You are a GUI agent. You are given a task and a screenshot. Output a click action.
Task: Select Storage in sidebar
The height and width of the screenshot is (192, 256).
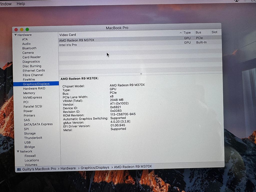(x=30, y=133)
